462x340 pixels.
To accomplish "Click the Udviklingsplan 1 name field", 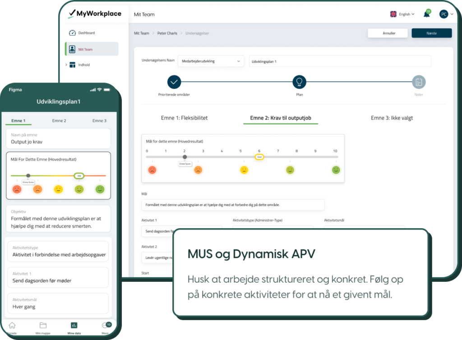I will coord(340,61).
